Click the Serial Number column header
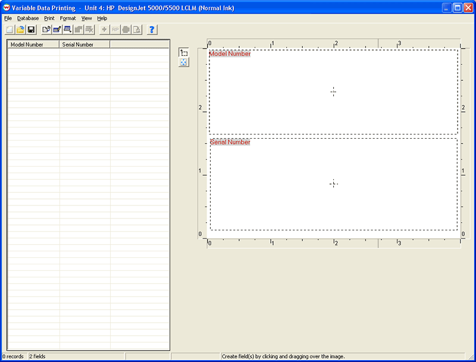The image size is (476, 362). coord(84,44)
